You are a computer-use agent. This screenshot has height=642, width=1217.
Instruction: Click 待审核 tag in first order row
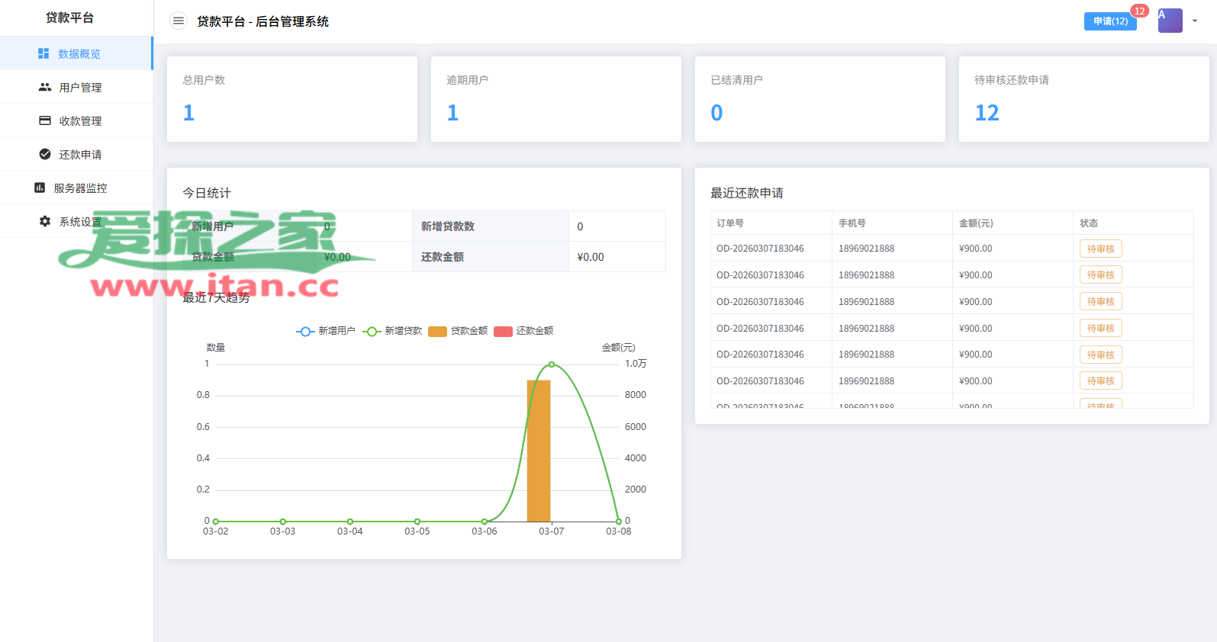coord(1100,249)
